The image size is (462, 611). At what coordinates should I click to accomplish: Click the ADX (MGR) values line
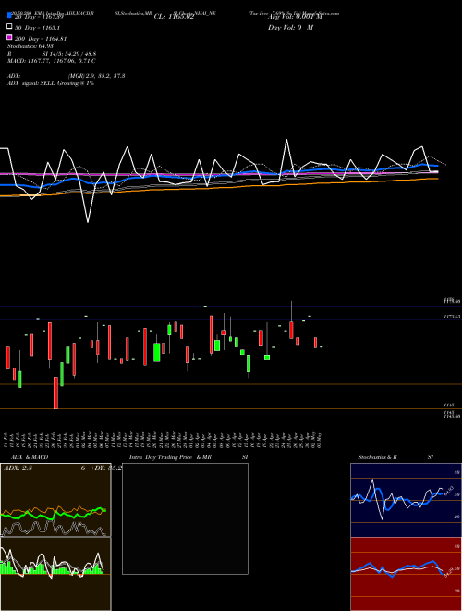point(67,76)
